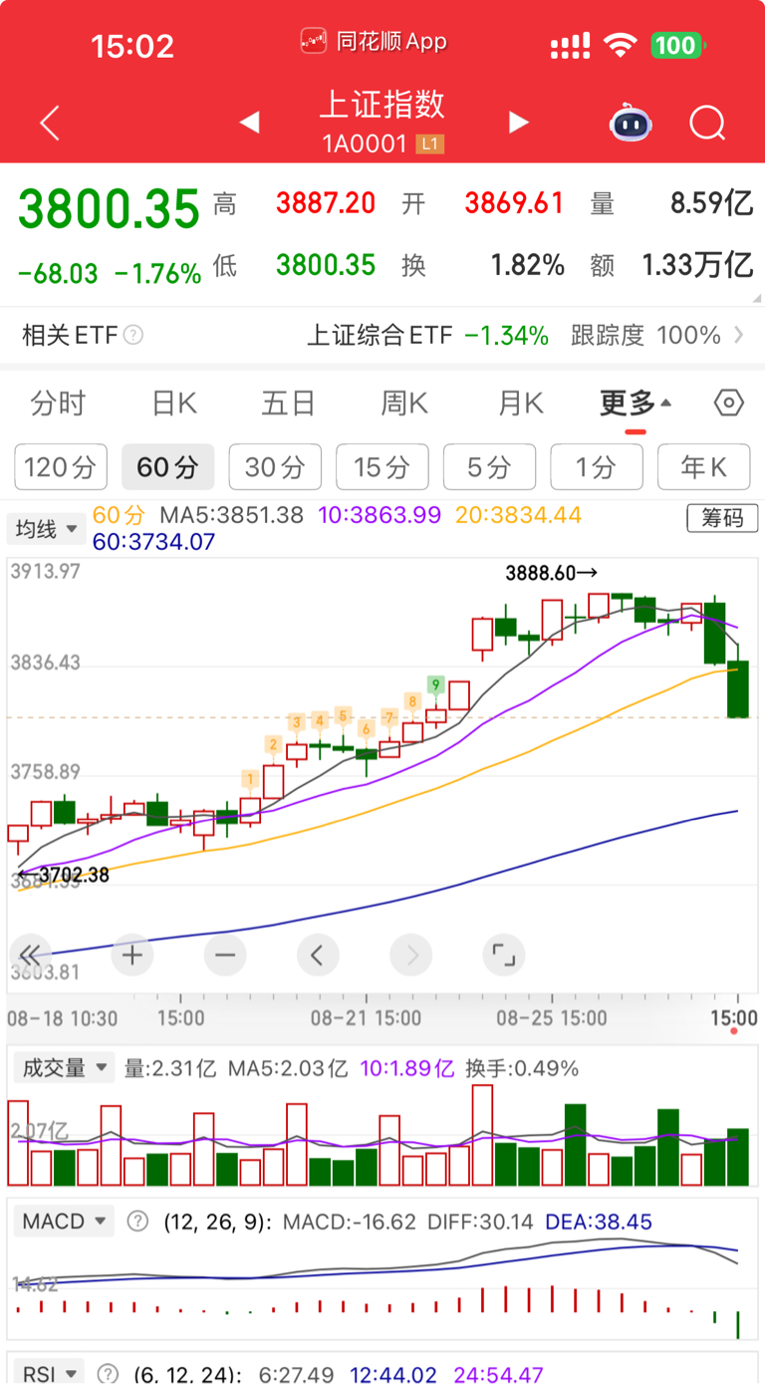The height and width of the screenshot is (1384, 765).
Task: Tap the 3702.38 low marker
Action: click(65, 876)
